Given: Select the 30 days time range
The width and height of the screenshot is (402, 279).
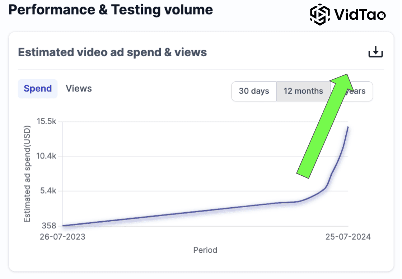Looking at the screenshot, I should 254,91.
